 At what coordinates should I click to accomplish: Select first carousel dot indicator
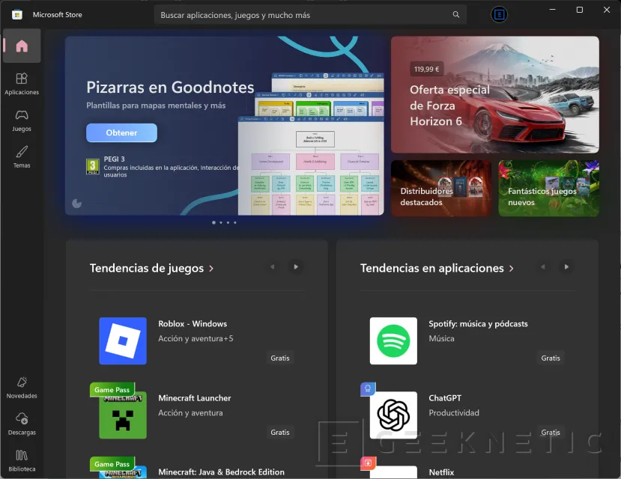(213, 223)
